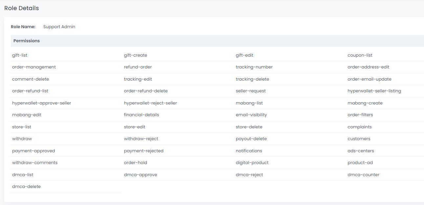Click the dmca-delete permission
424x205 pixels.
point(26,187)
